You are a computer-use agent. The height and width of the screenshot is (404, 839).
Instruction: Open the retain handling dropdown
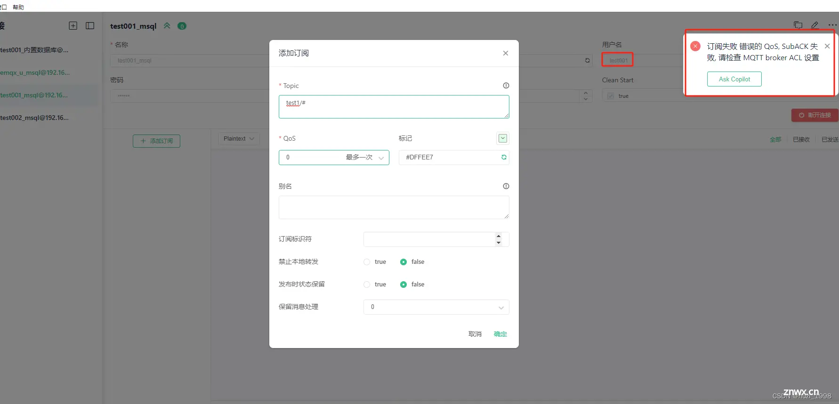pyautogui.click(x=436, y=307)
